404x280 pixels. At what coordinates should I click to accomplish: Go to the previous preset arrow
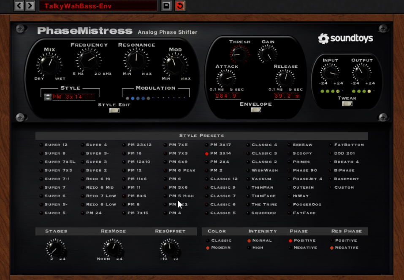[19, 5]
